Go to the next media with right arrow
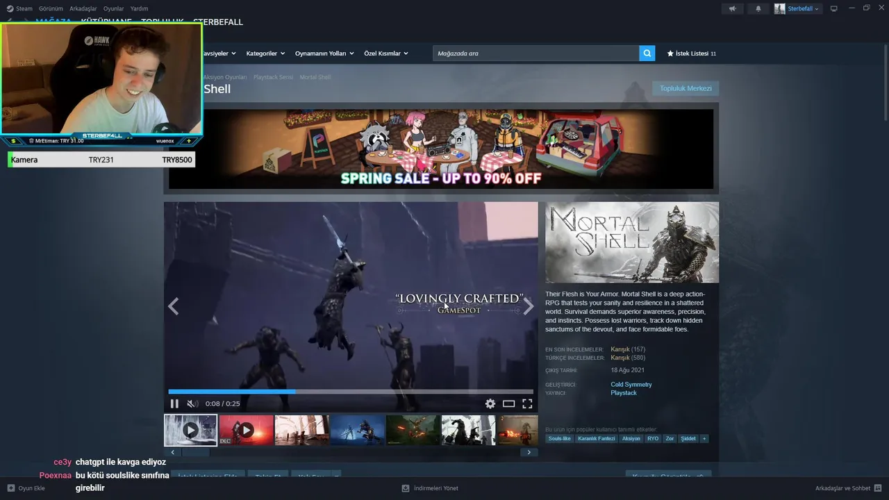Image resolution: width=889 pixels, height=500 pixels. [529, 306]
